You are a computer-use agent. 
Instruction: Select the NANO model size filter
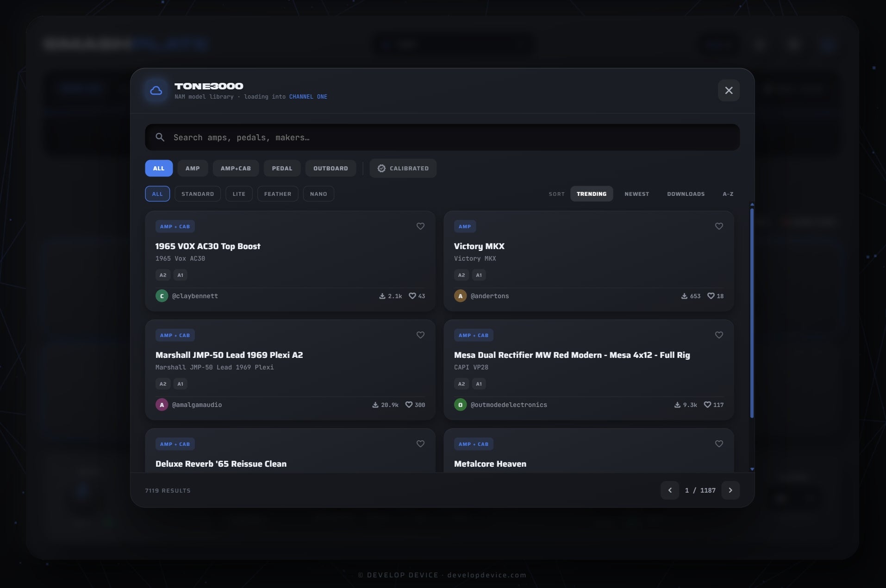pos(318,194)
